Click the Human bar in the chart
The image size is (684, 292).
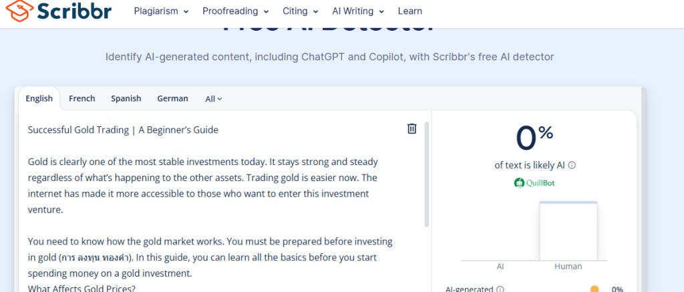point(568,231)
